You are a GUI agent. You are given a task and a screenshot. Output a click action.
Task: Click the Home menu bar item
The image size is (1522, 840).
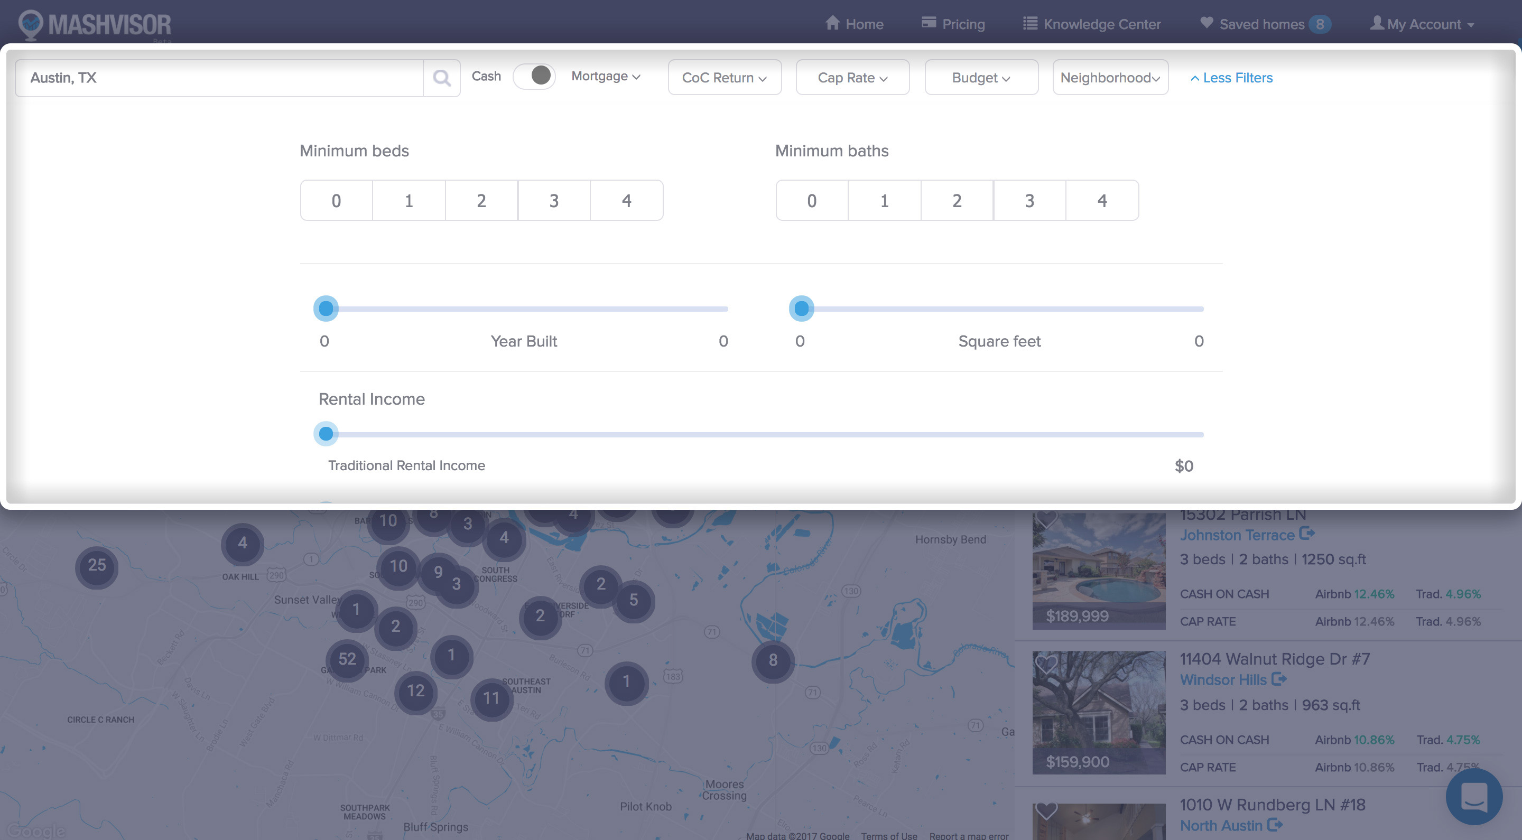click(x=853, y=23)
